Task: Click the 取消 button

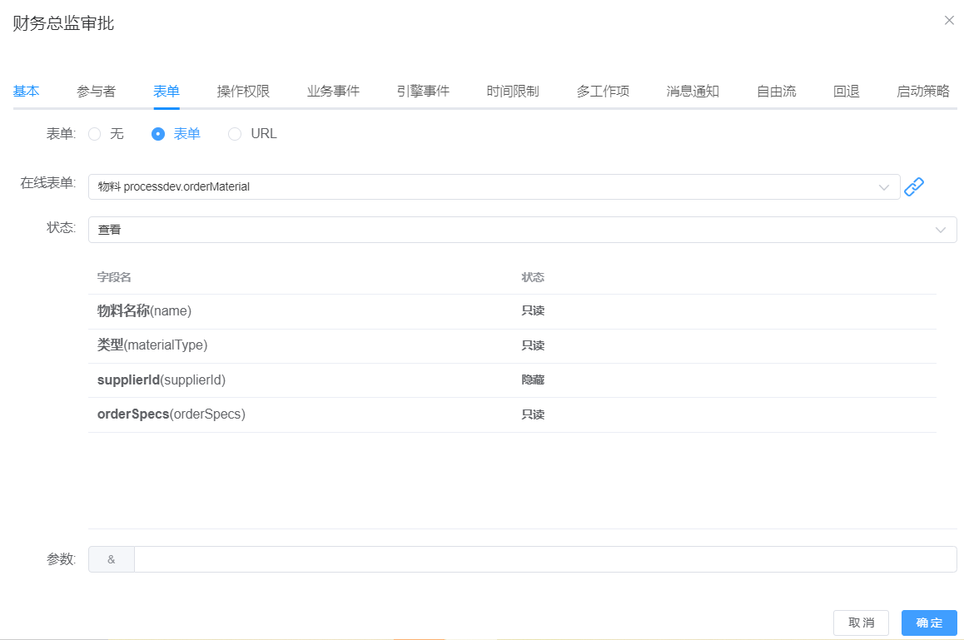Action: point(861,623)
